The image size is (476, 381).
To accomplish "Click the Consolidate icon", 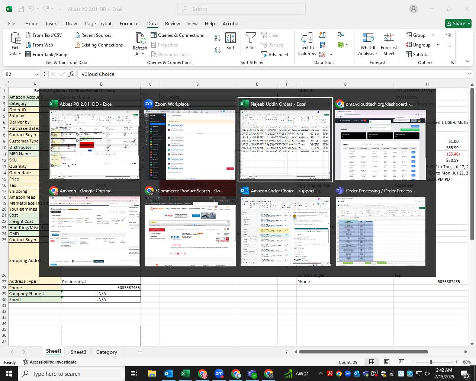I will (341, 35).
